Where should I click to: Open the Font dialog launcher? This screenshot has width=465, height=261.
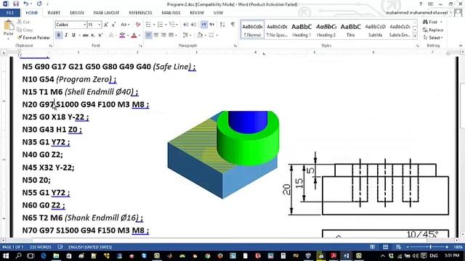click(140, 46)
